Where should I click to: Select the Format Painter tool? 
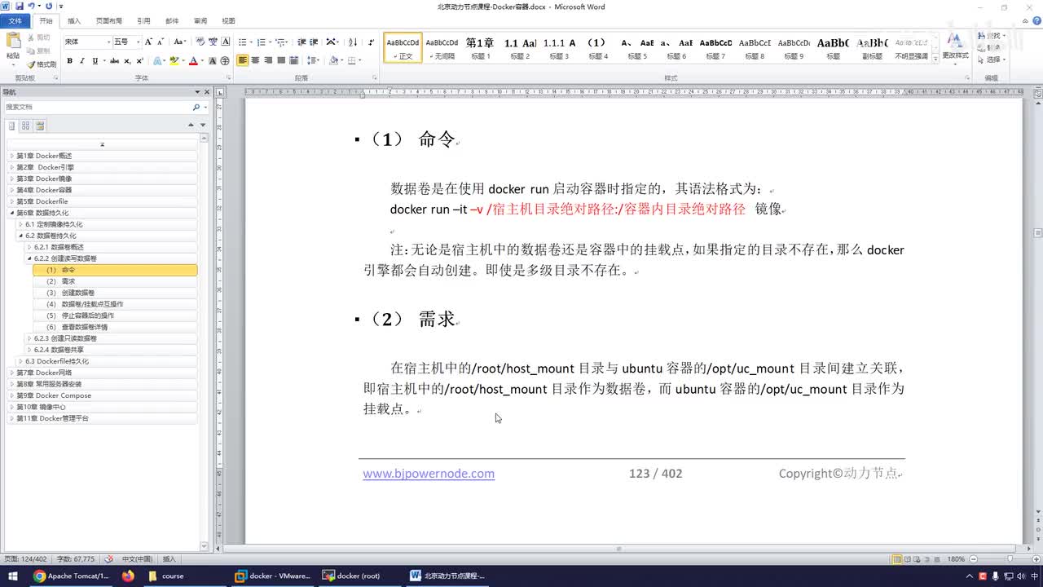click(42, 64)
